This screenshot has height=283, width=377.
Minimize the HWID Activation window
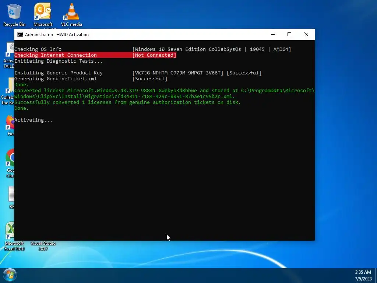pos(273,34)
